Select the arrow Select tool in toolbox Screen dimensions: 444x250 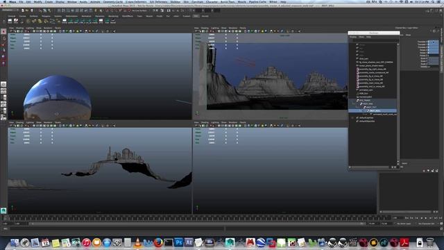(3, 32)
